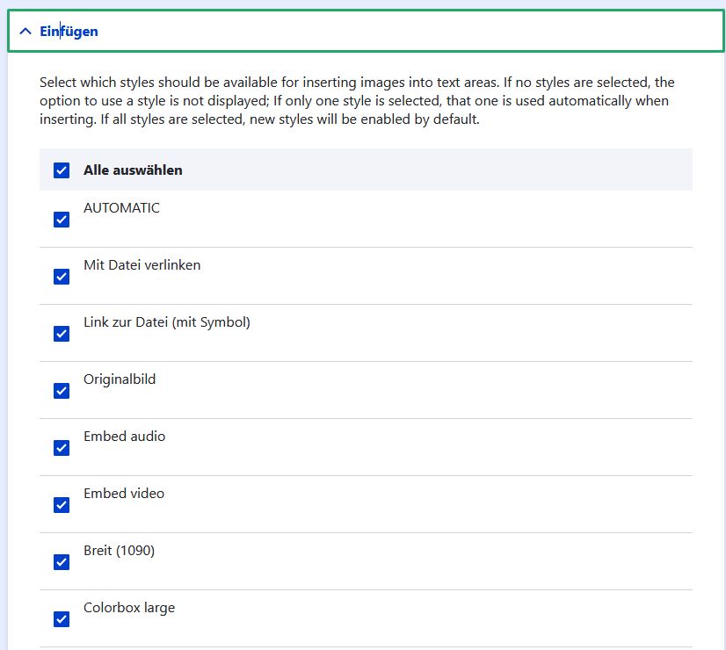Click the "Alle auswählen" label text

[x=133, y=170]
